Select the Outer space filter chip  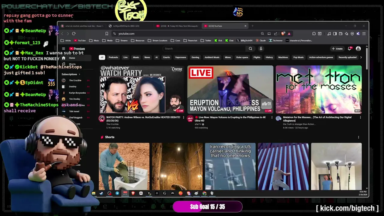point(242,57)
